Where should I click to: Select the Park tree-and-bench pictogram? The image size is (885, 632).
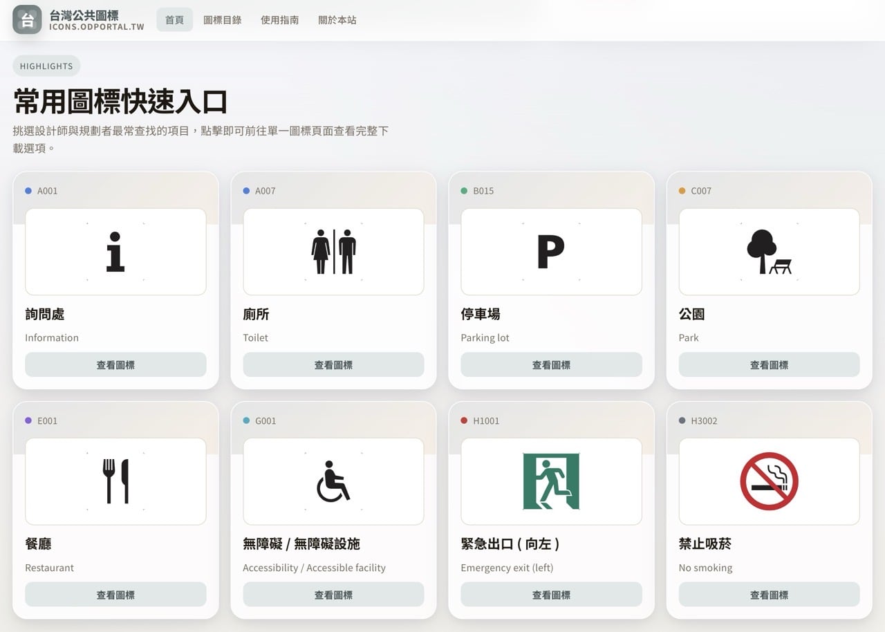tap(769, 250)
